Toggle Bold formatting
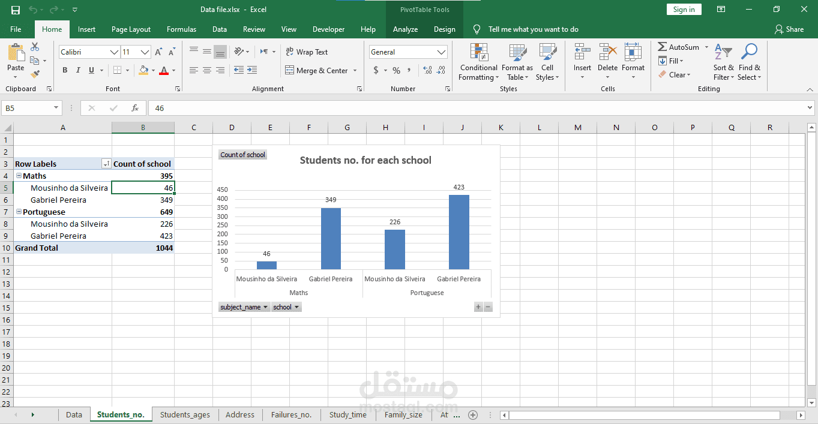The image size is (818, 424). [65, 70]
